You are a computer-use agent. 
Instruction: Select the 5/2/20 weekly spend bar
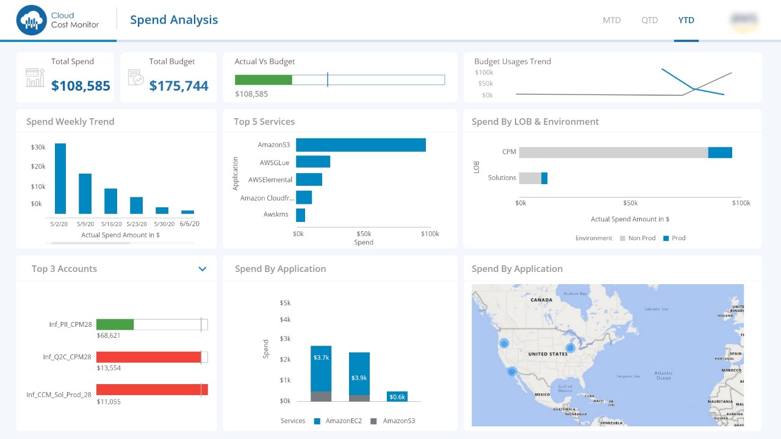(x=60, y=179)
